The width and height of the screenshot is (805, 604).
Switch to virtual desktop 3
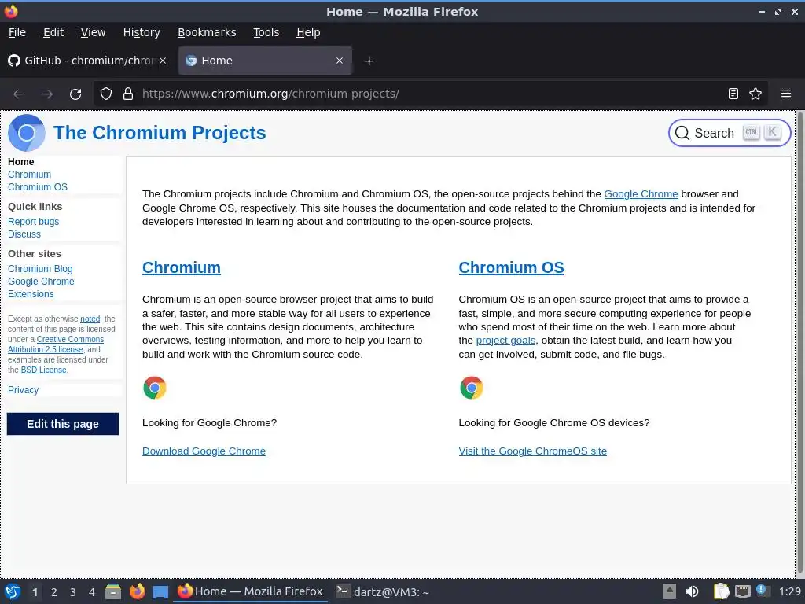click(x=73, y=592)
